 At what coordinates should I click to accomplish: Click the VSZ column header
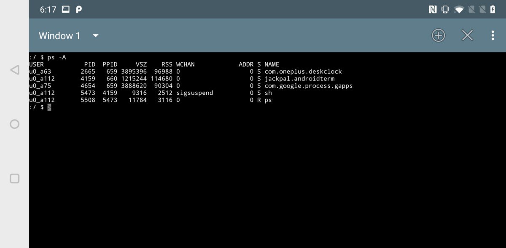(141, 64)
